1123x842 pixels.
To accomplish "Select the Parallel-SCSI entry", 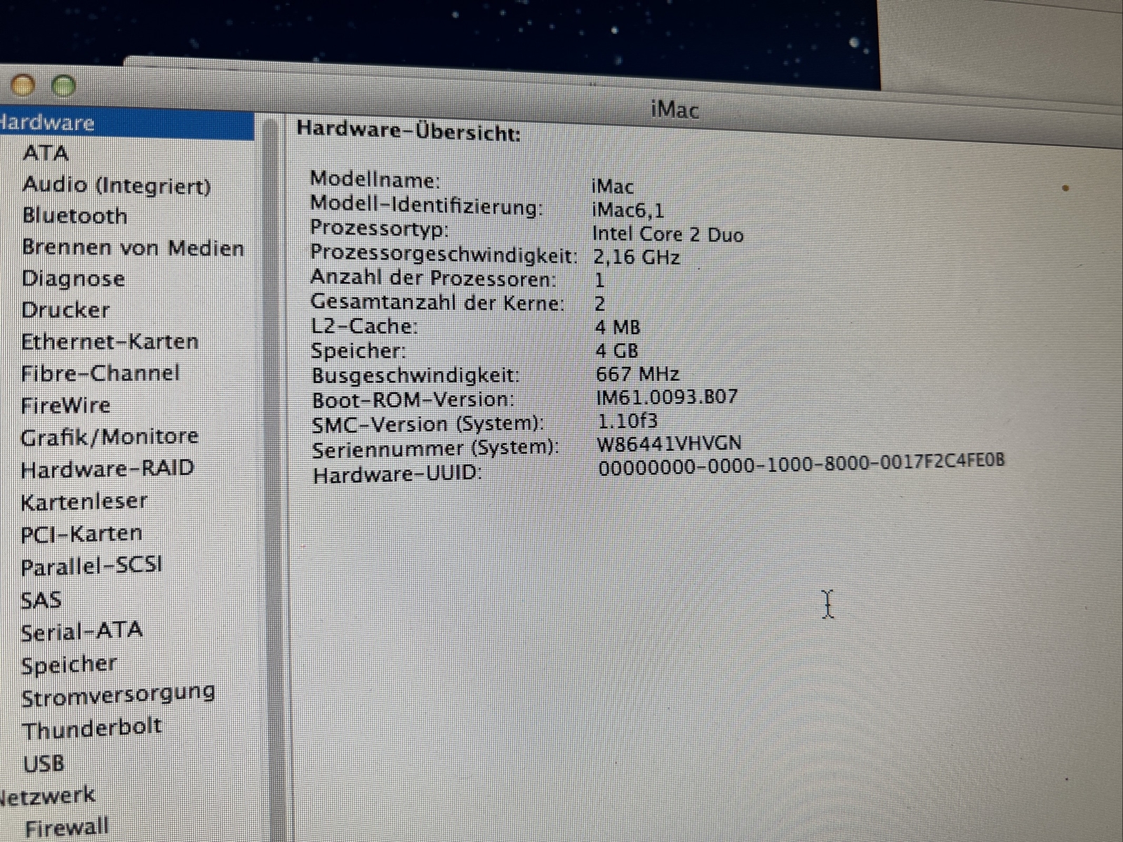I will coord(91,566).
